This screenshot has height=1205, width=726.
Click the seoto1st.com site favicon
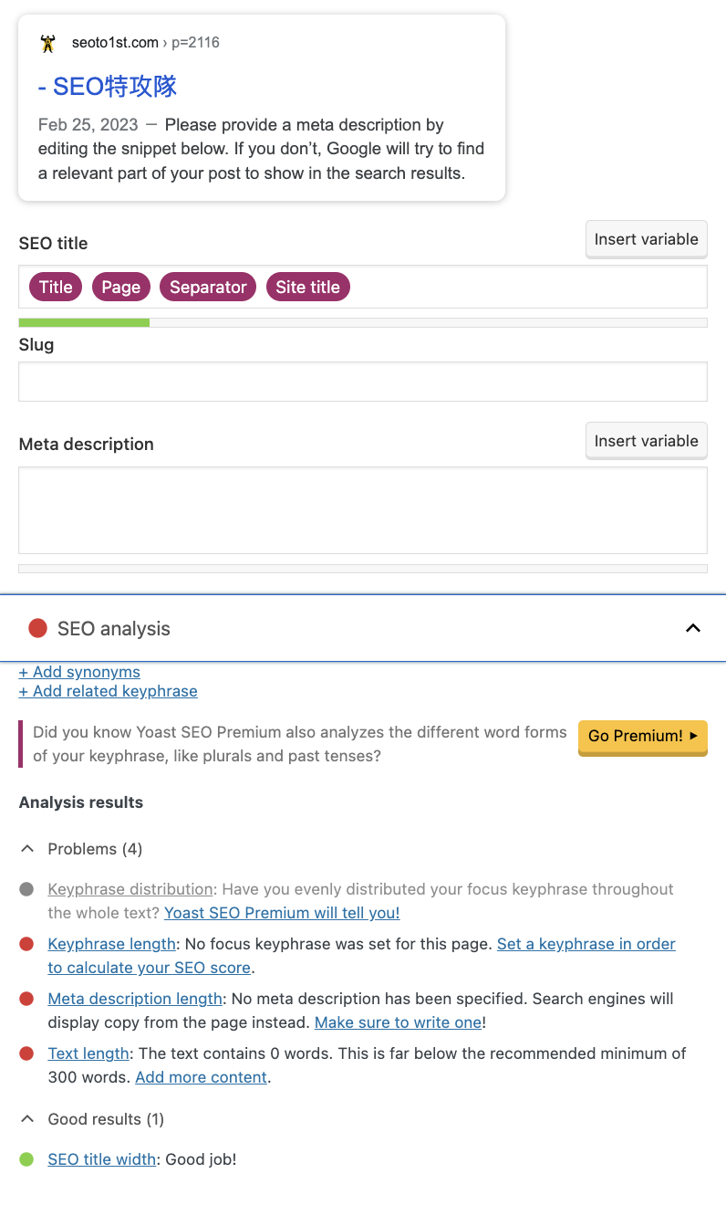[x=48, y=43]
